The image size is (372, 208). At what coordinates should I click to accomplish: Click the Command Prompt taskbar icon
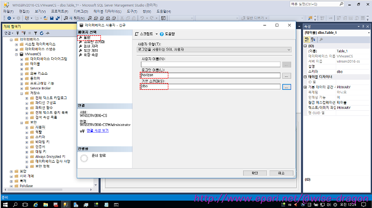[116, 205]
